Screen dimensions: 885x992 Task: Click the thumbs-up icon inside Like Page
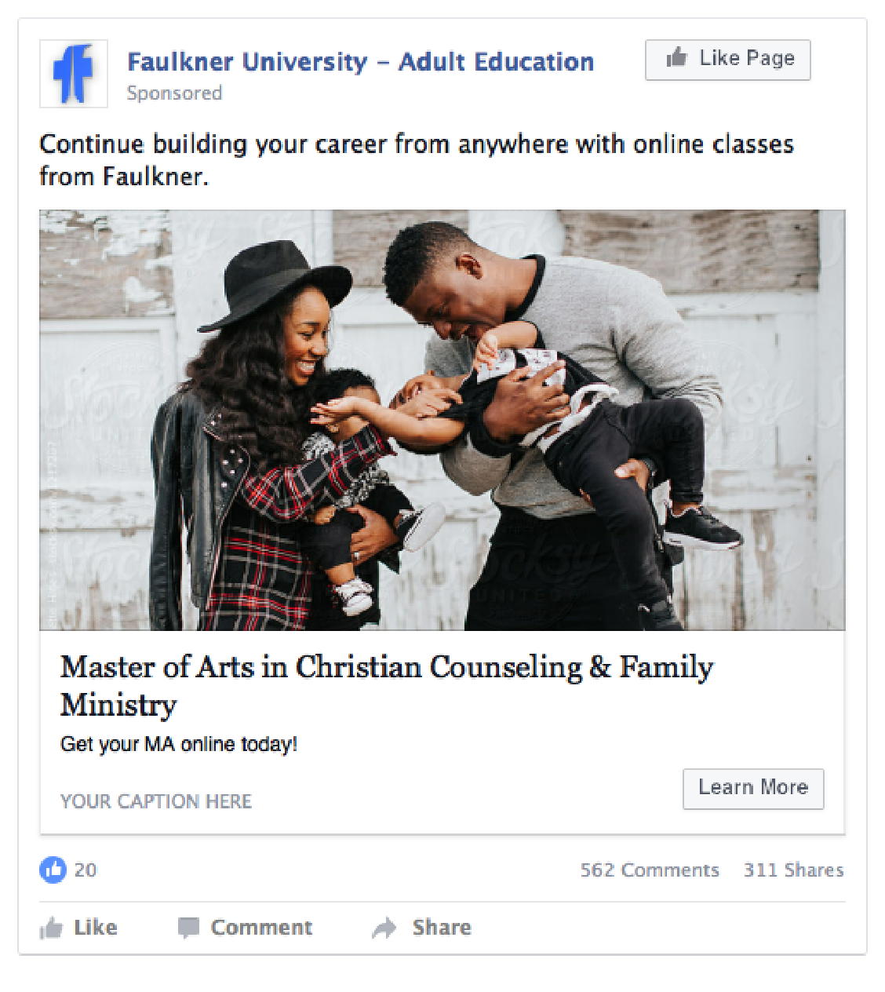(676, 58)
